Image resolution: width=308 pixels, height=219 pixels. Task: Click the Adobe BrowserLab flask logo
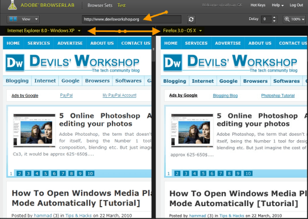point(12,5)
